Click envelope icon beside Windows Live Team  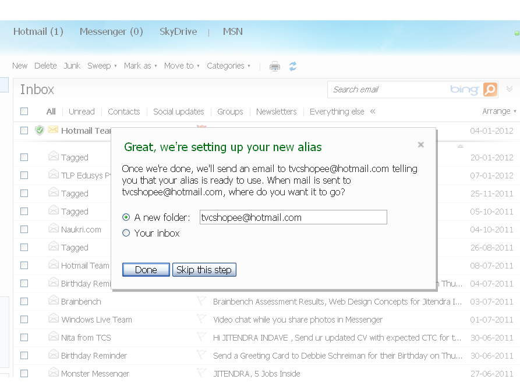54,319
